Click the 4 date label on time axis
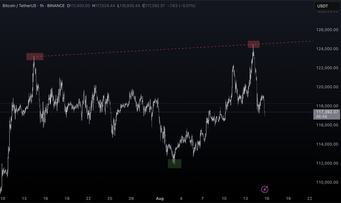The height and width of the screenshot is (203, 341). point(181,198)
